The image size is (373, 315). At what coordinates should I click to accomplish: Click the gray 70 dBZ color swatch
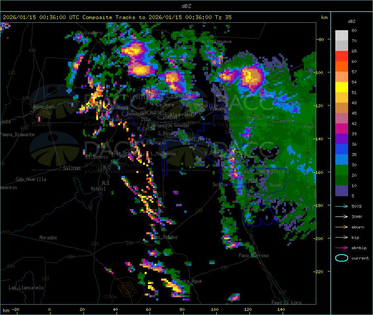coord(342,36)
